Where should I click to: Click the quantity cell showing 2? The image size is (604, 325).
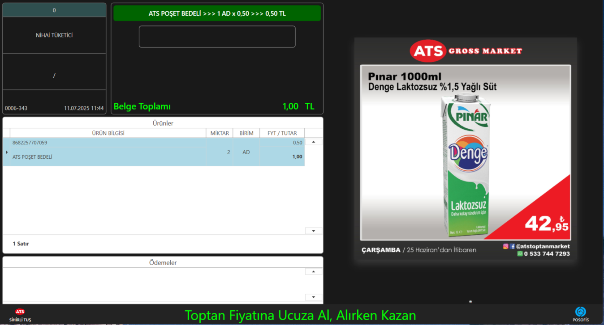(x=220, y=152)
